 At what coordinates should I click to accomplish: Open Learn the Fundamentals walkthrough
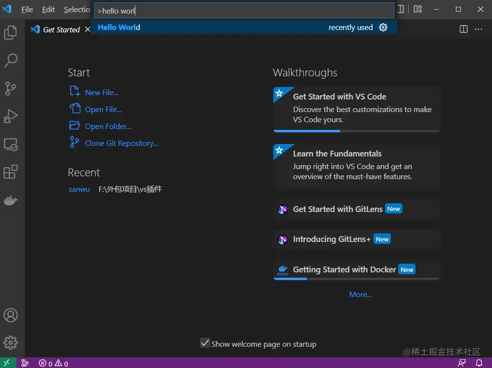click(357, 166)
